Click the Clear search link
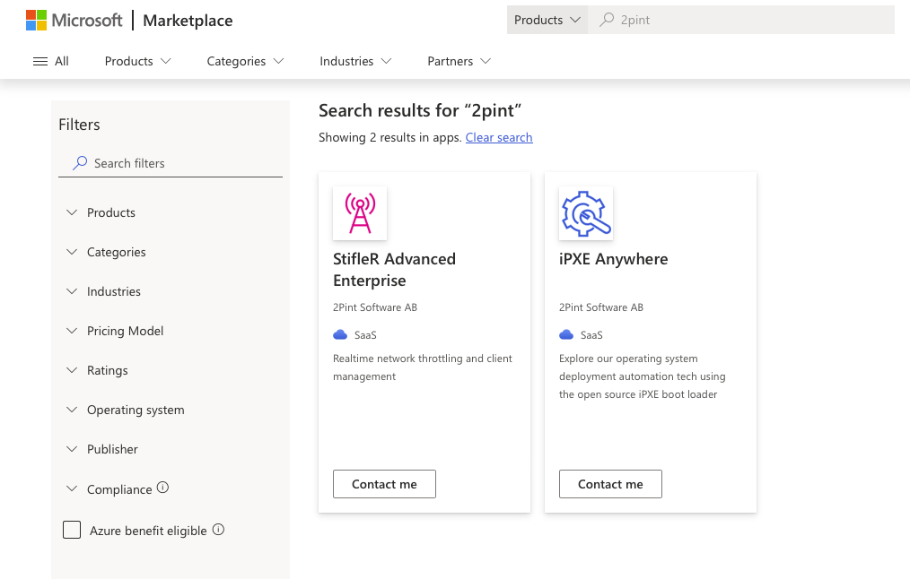The image size is (910, 579). (x=499, y=137)
